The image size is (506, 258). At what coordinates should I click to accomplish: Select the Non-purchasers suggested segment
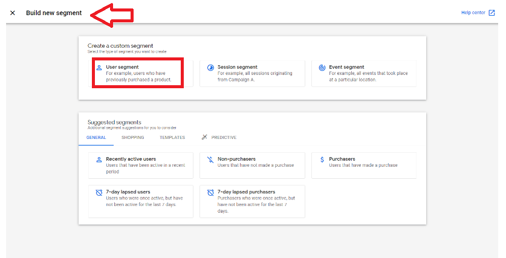[252, 166]
